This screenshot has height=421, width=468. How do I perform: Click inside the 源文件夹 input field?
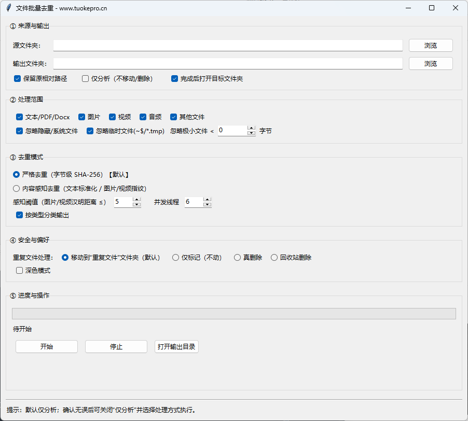(x=228, y=45)
